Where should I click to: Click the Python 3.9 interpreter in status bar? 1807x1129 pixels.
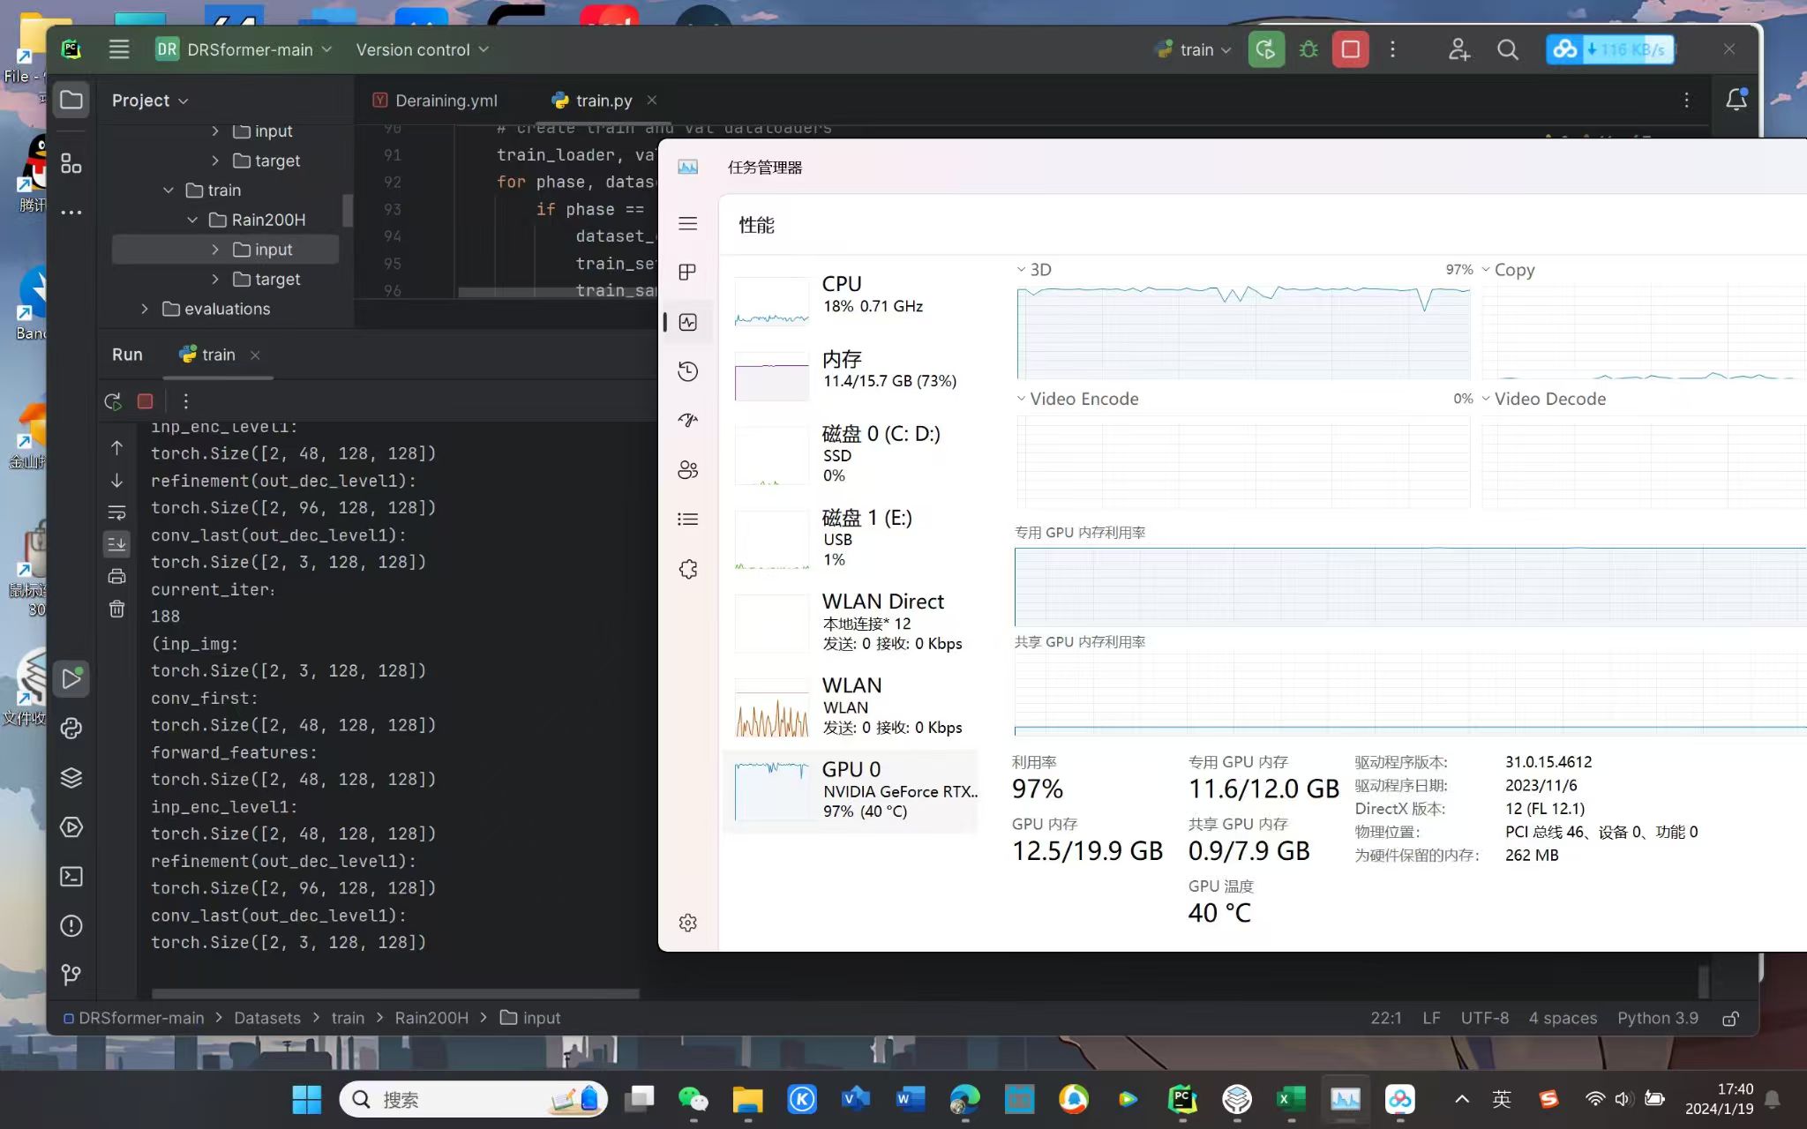(1657, 1018)
